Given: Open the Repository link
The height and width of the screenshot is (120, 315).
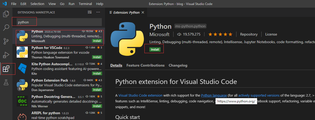Looking at the screenshot, I should coord(249,34).
